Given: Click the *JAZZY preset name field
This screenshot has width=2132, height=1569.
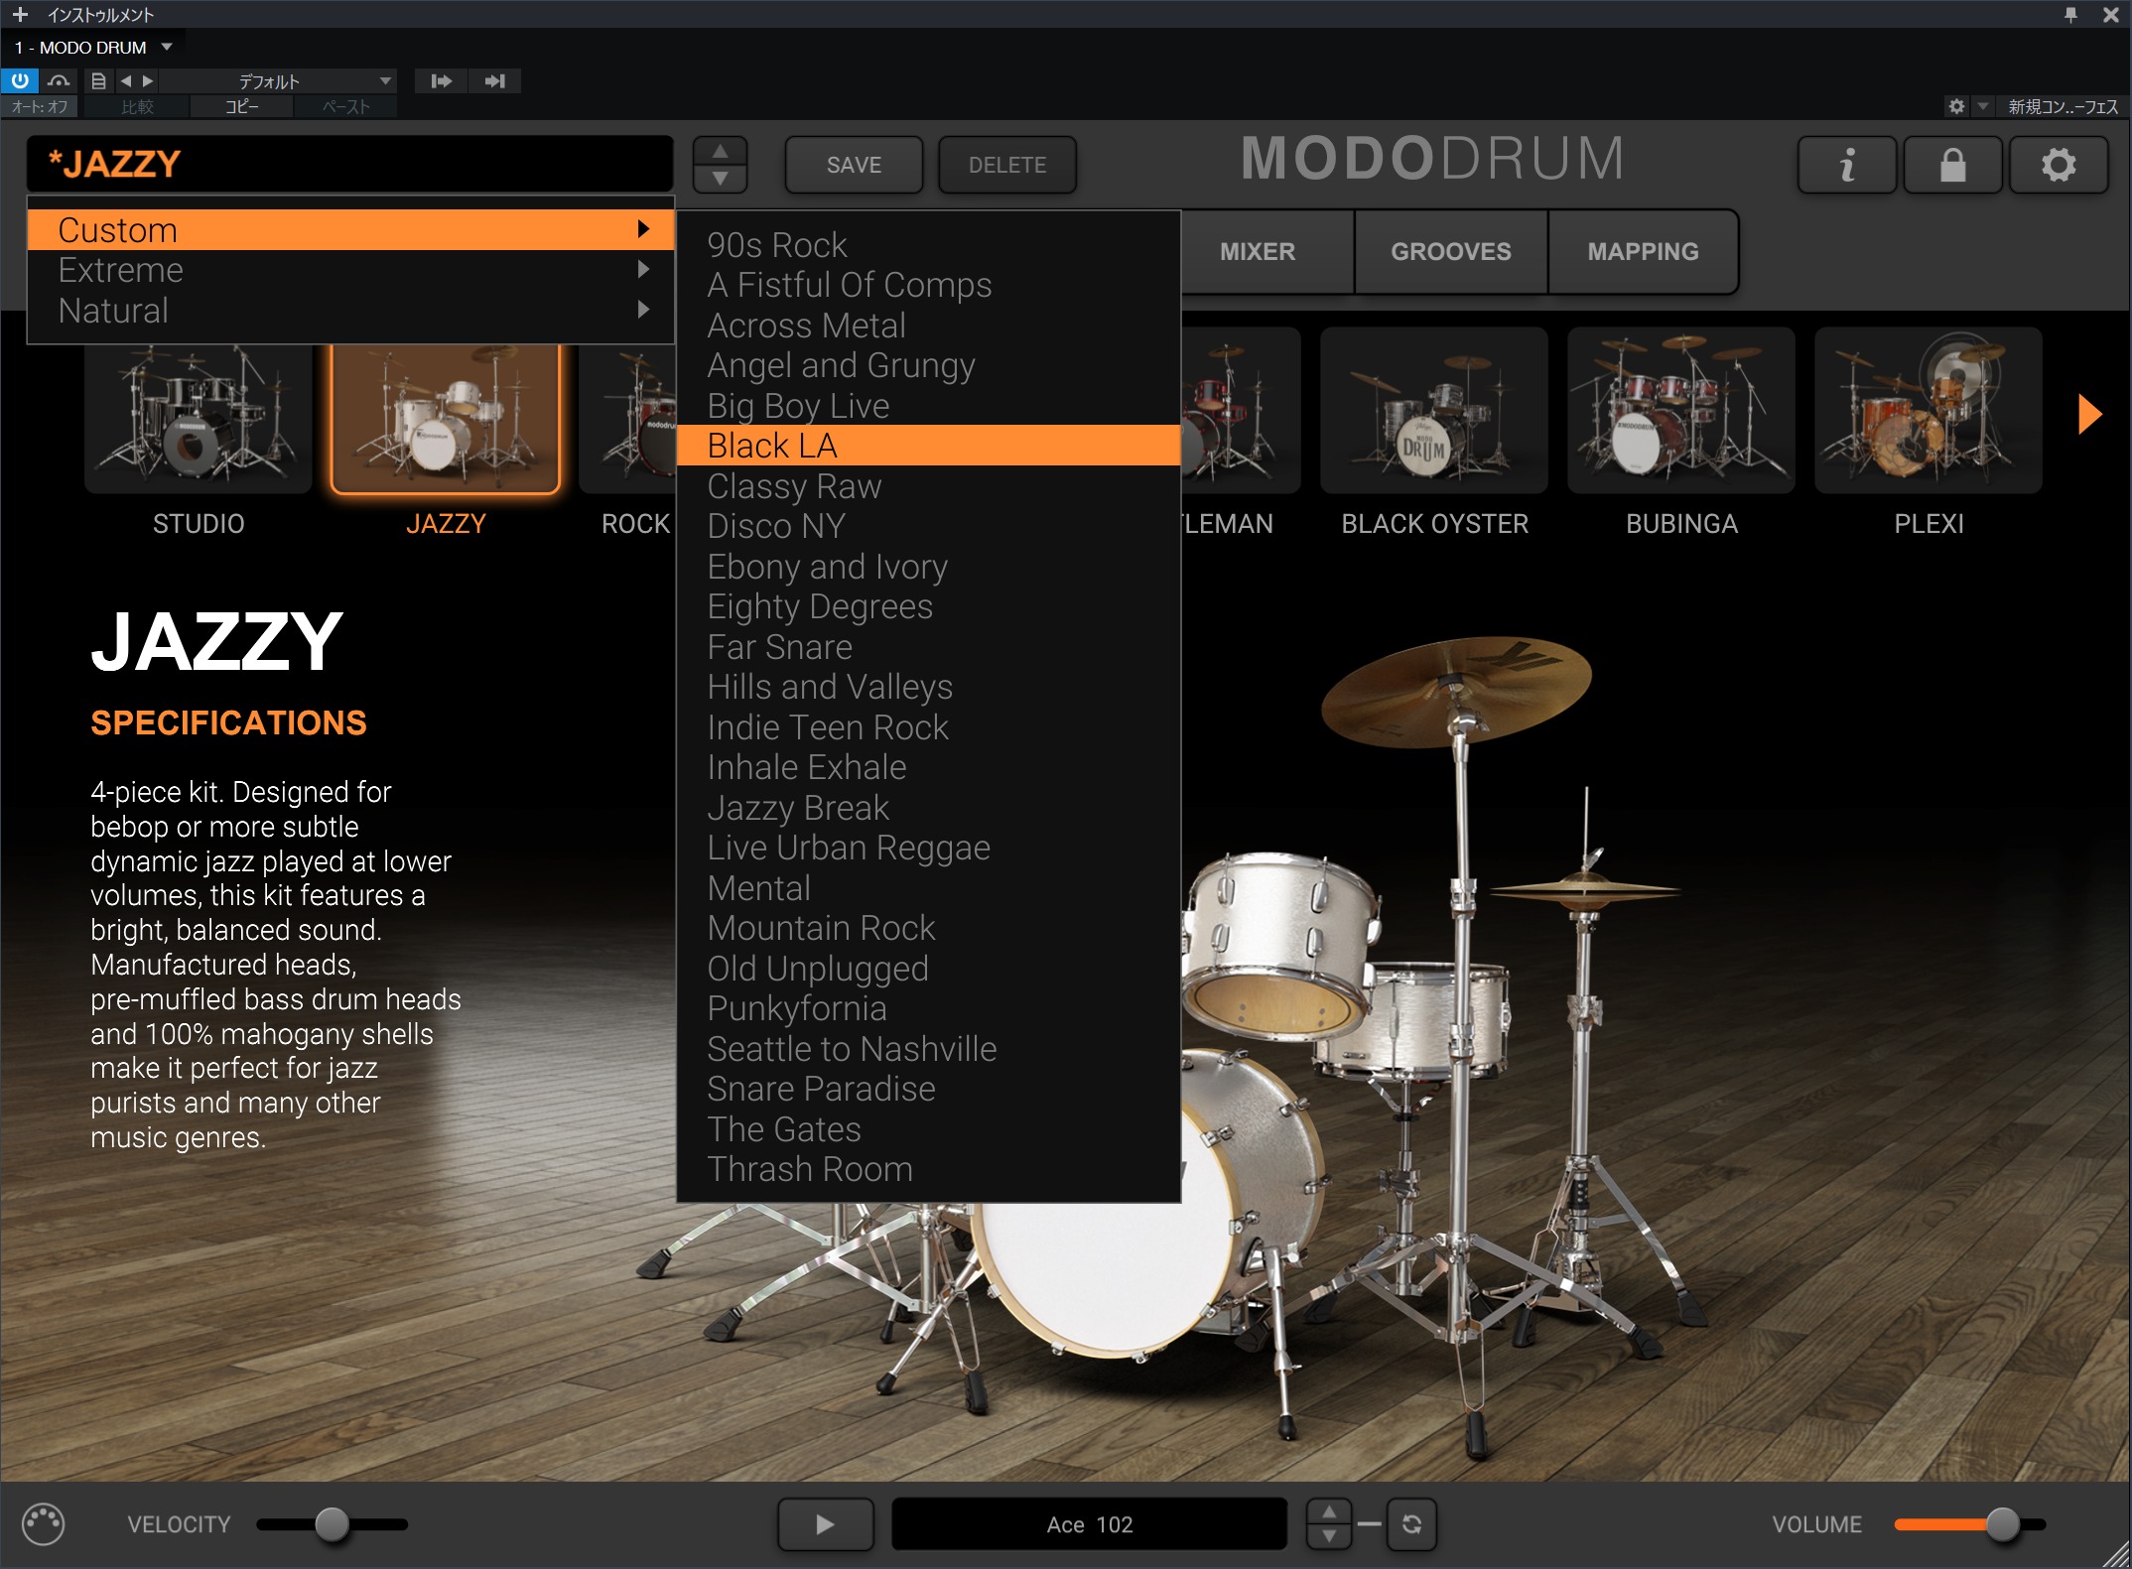Looking at the screenshot, I should click(x=349, y=164).
